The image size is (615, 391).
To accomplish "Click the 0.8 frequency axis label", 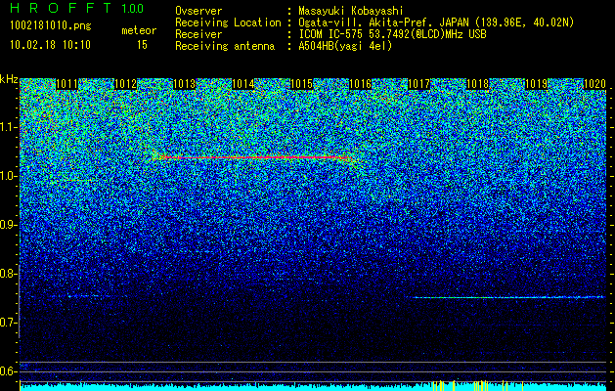I will [x=8, y=274].
